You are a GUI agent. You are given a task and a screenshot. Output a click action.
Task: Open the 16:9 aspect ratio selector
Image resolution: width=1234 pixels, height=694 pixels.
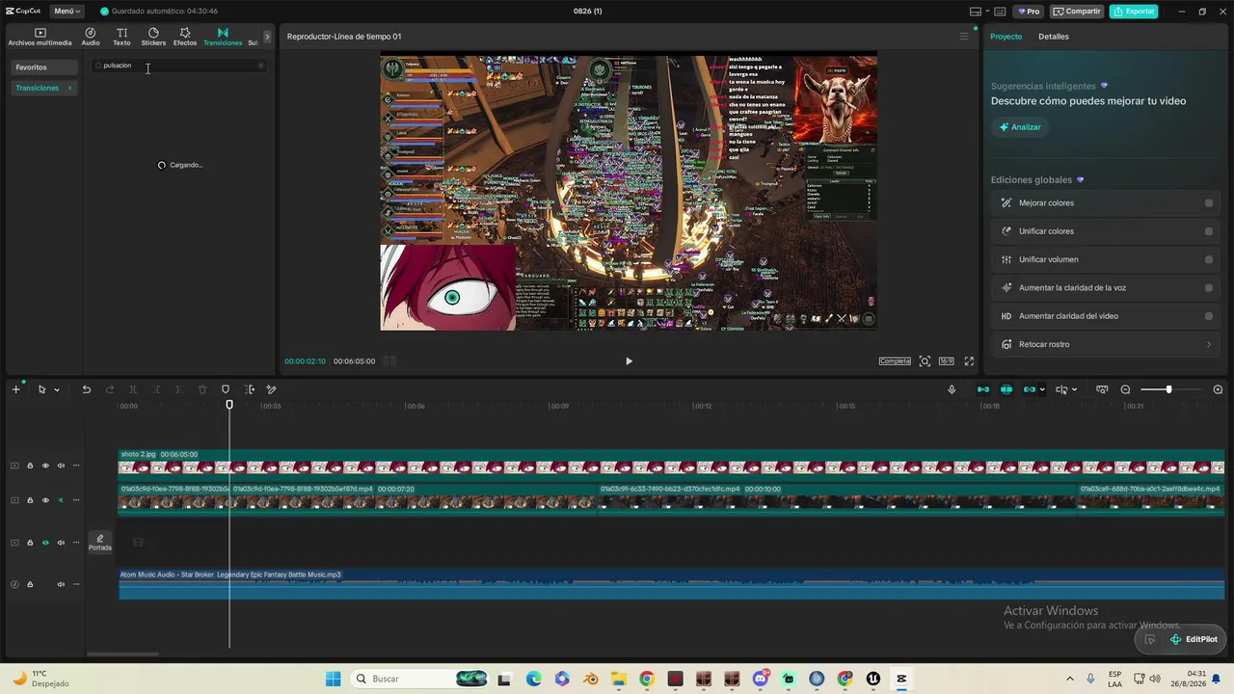[x=947, y=361]
